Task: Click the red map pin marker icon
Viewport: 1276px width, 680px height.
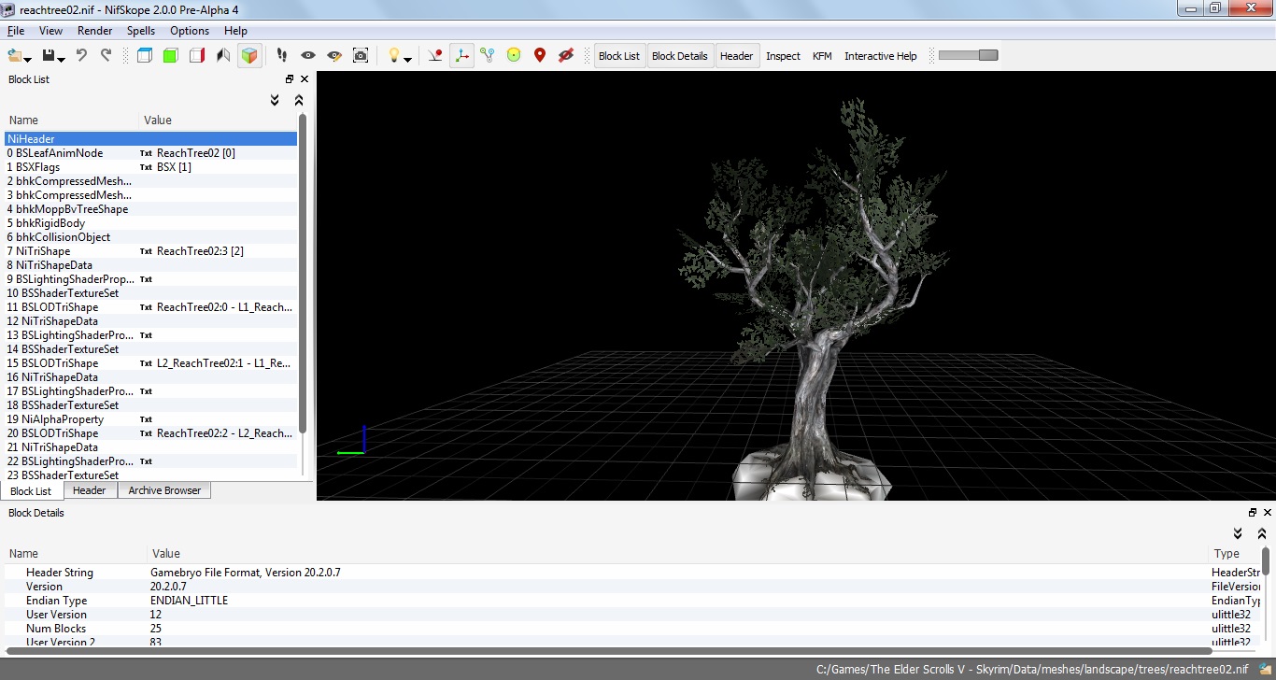Action: click(539, 56)
